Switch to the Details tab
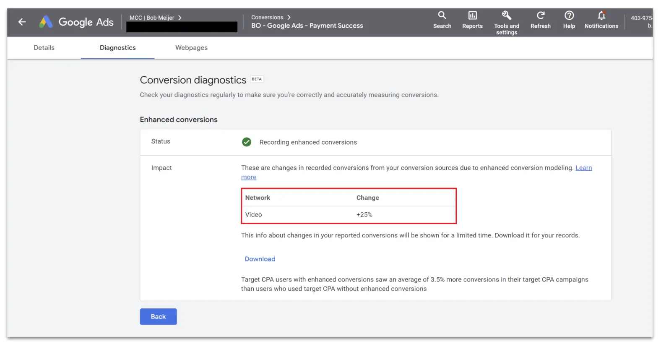This screenshot has height=349, width=661. (44, 48)
